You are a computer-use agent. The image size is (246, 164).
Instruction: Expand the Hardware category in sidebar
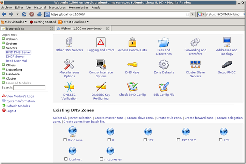tap(3, 73)
